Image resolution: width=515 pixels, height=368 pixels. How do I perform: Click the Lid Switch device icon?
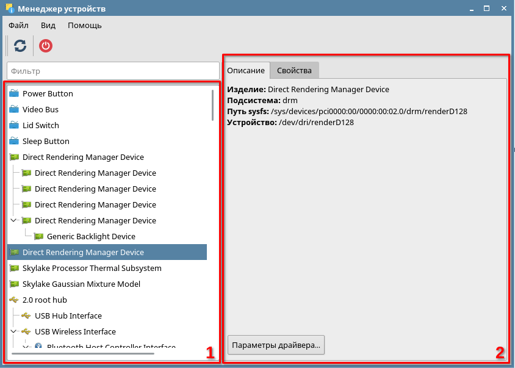(15, 125)
